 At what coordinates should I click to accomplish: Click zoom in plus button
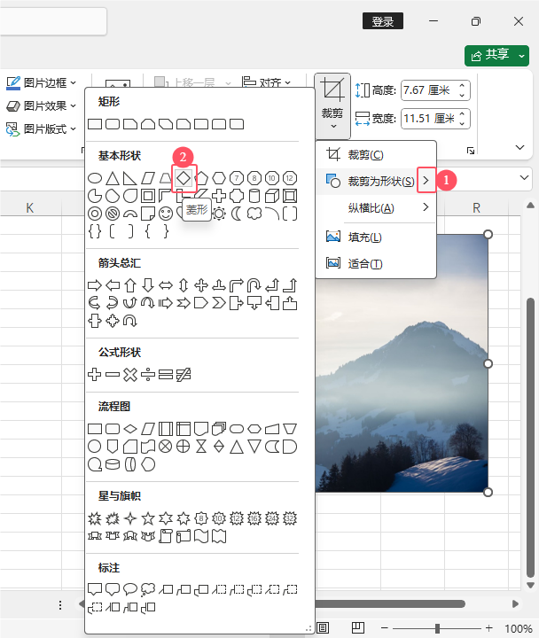coord(489,628)
